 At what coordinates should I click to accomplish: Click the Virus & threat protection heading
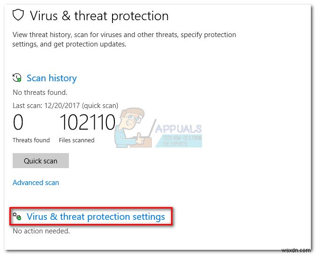[99, 15]
